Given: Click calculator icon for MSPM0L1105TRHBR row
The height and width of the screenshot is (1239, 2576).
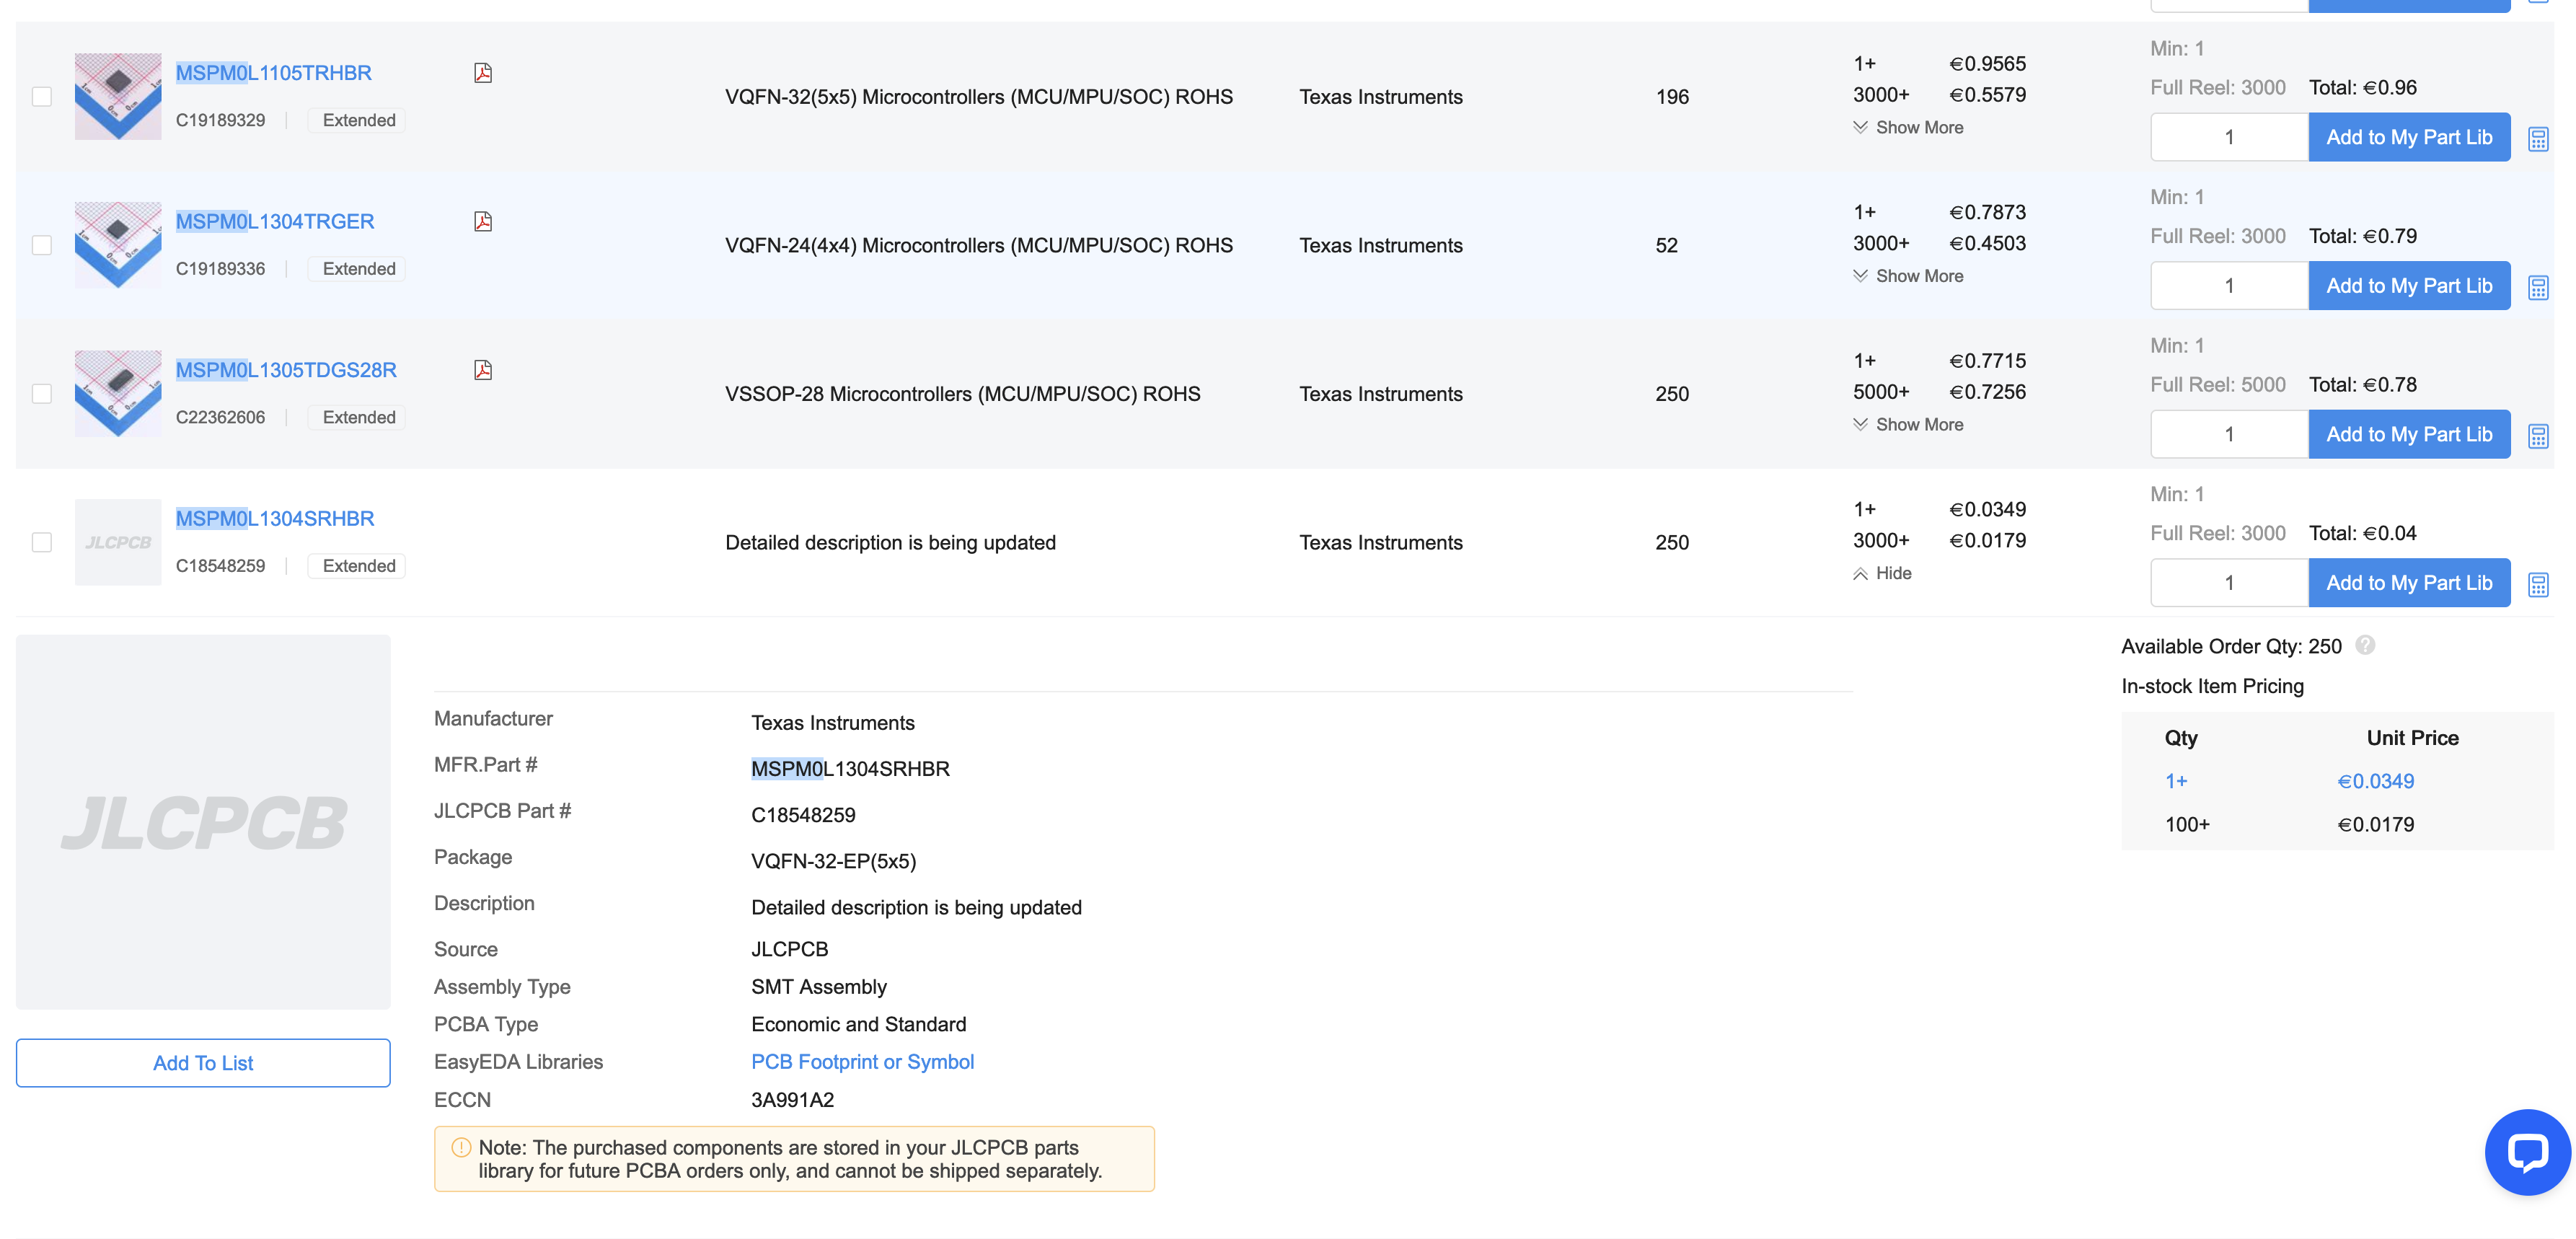Looking at the screenshot, I should [x=2537, y=139].
